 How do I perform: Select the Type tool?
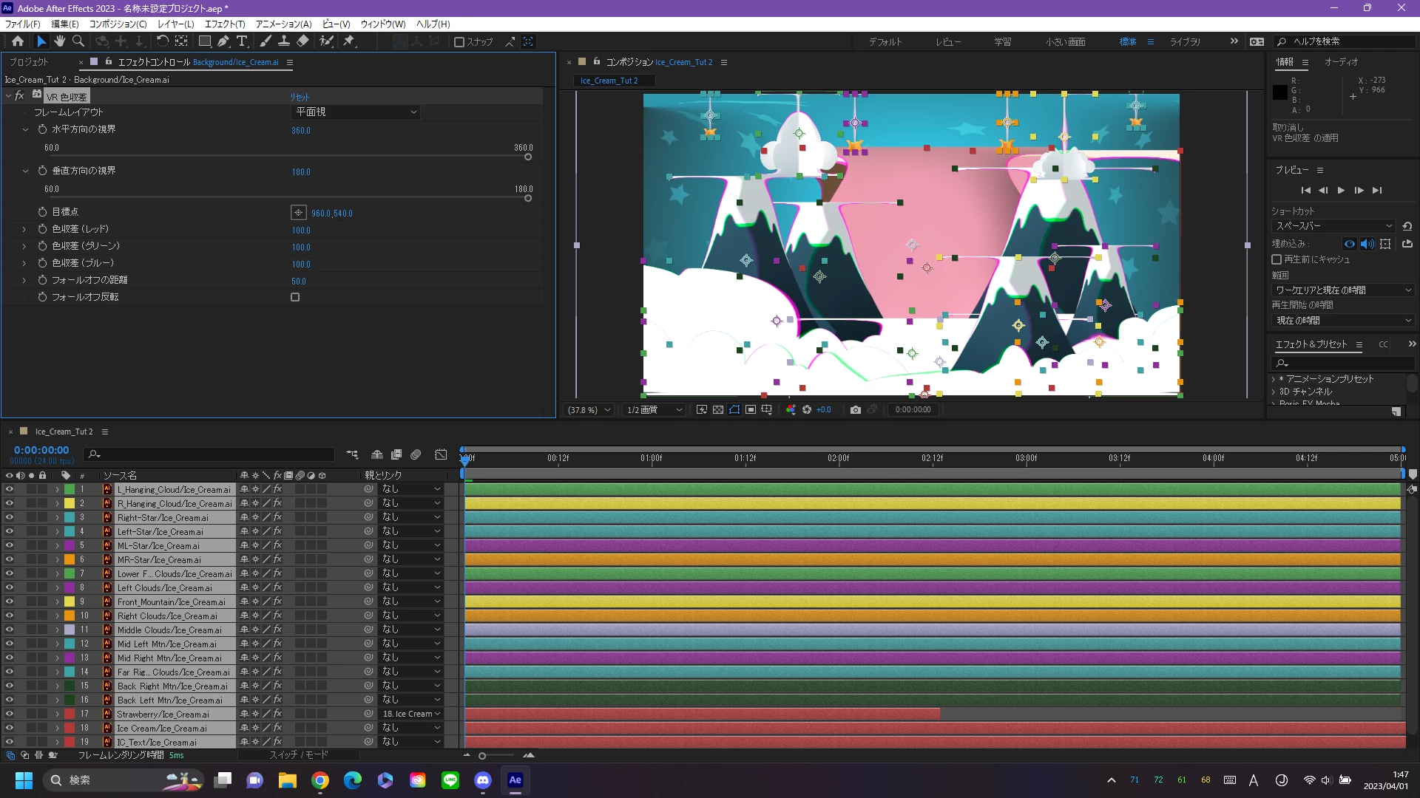tap(242, 41)
